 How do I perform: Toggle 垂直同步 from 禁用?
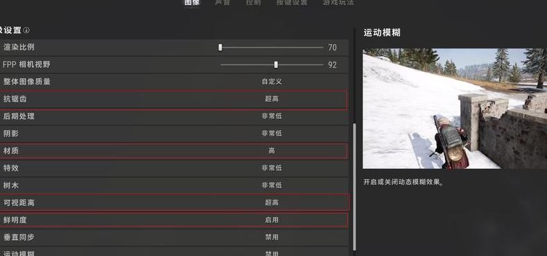271,237
